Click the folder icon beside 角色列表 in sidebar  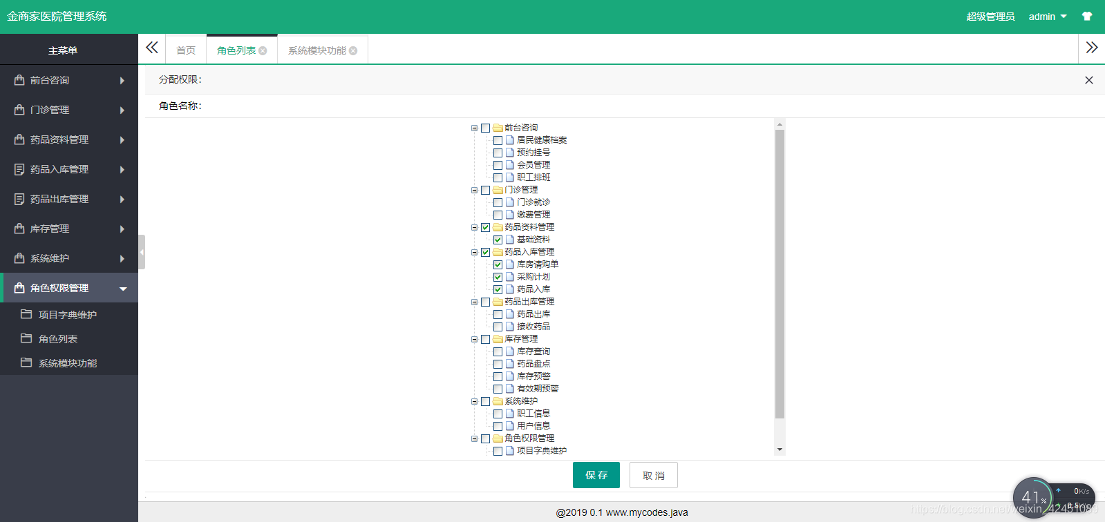tap(26, 338)
